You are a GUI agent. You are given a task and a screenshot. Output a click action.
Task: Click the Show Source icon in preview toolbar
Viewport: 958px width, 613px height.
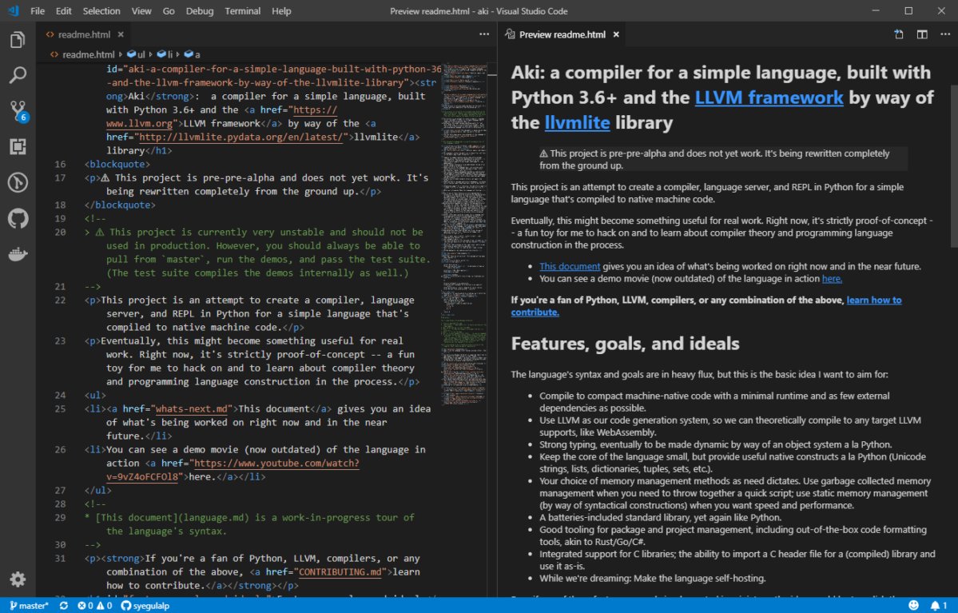pyautogui.click(x=899, y=34)
